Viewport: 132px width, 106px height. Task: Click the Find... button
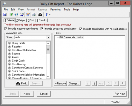tap(22, 83)
